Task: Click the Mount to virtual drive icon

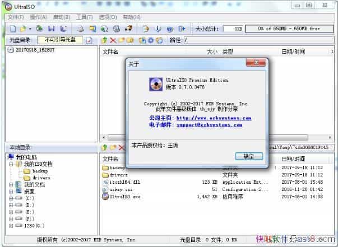Action: click(x=117, y=29)
